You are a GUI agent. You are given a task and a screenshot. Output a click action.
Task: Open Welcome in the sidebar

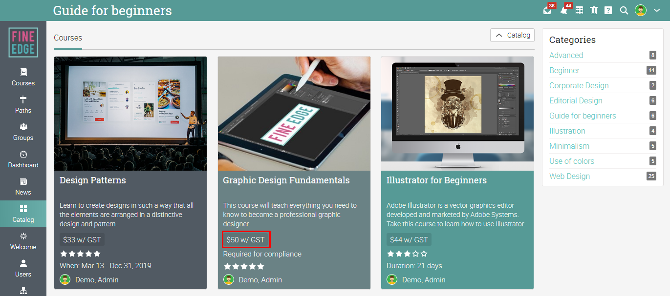[23, 241]
